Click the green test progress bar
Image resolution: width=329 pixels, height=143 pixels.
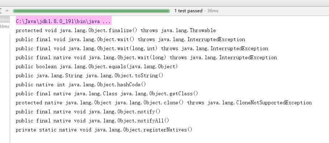tap(91, 11)
